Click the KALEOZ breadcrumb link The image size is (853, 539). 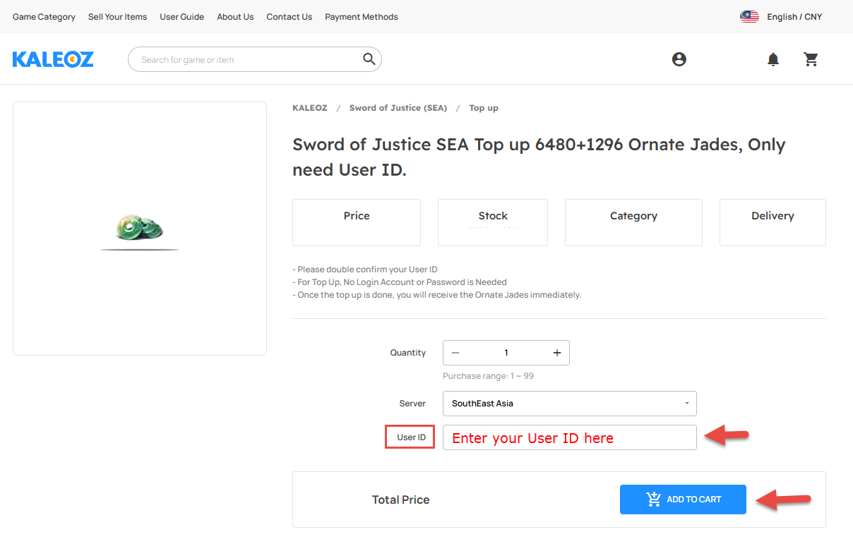tap(310, 108)
